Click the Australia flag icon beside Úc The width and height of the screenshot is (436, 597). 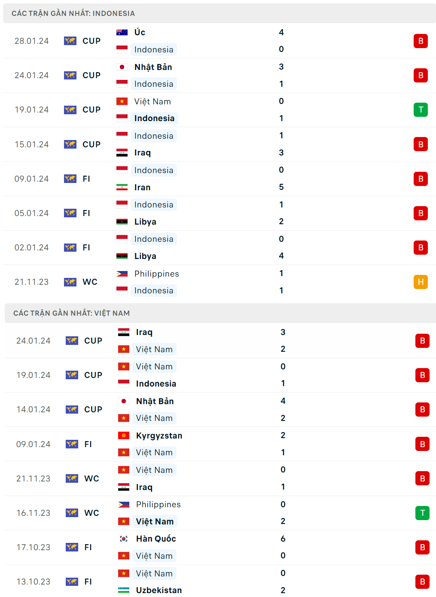(122, 32)
